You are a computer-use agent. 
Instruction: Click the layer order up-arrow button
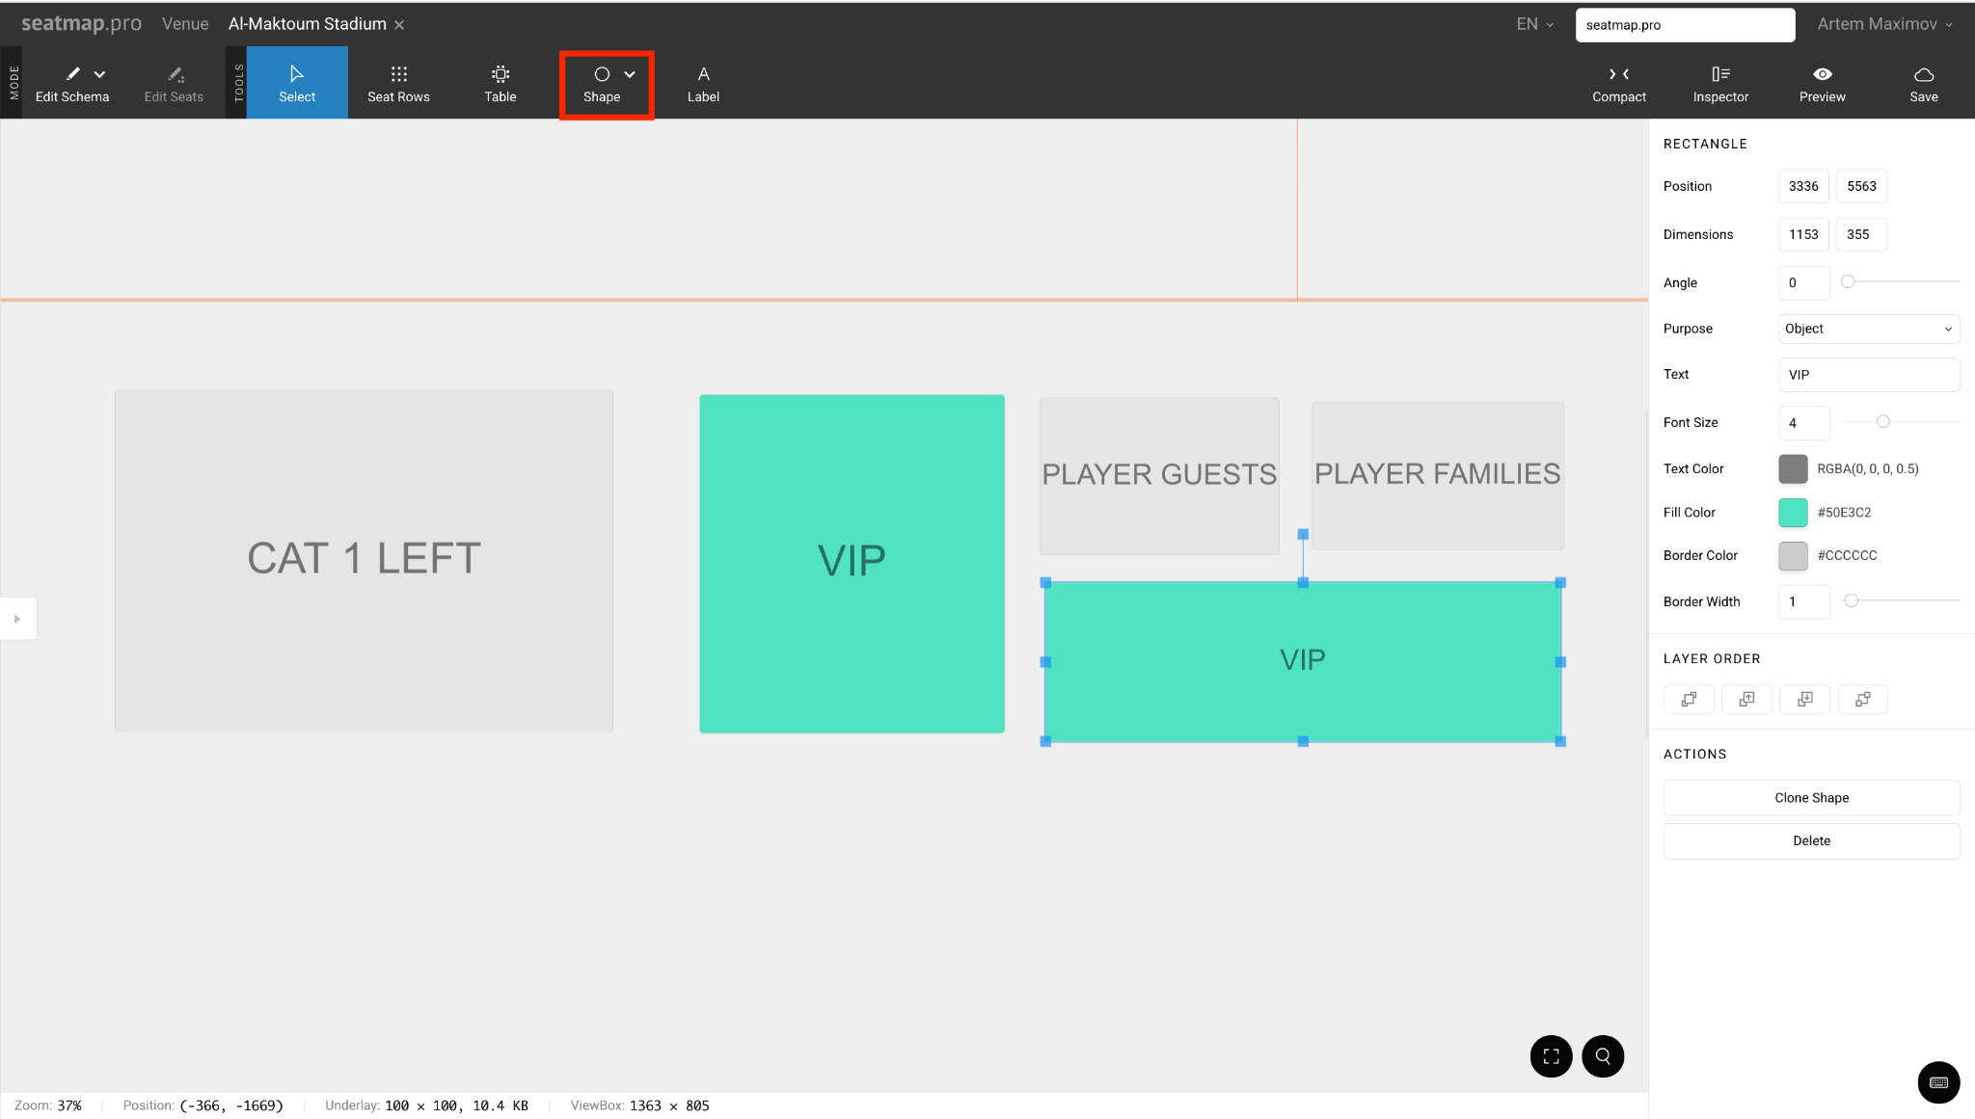coord(1746,699)
